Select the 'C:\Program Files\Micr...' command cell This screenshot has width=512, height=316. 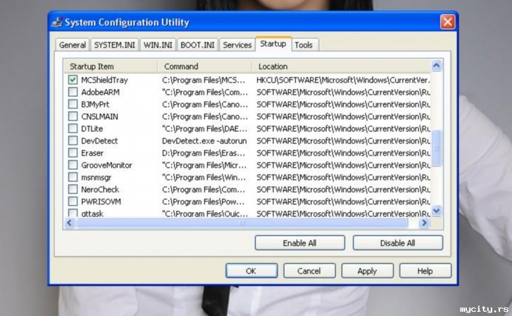[x=204, y=165]
